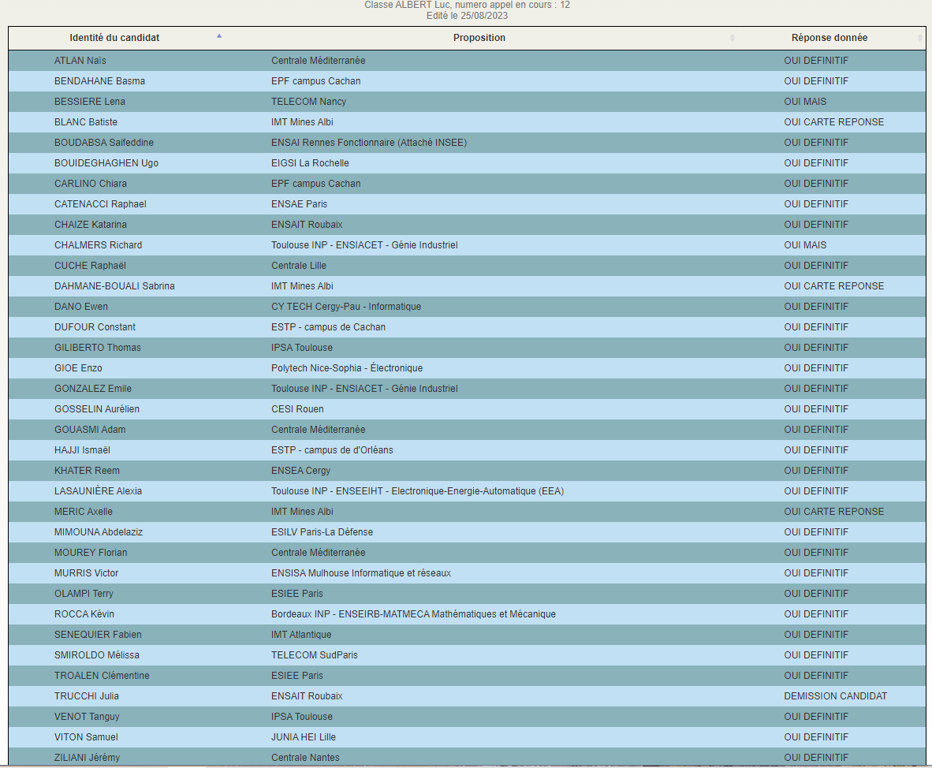Click candidate name BESSIERE Lena
Screen dimensions: 932x768
[x=89, y=102]
